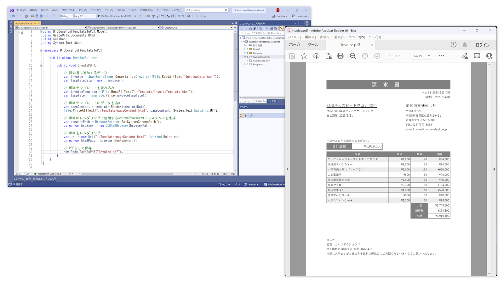This screenshot has height=283, width=504.
Task: Click the Save icon in Acrobat Reader toolbar
Action: 292,56
